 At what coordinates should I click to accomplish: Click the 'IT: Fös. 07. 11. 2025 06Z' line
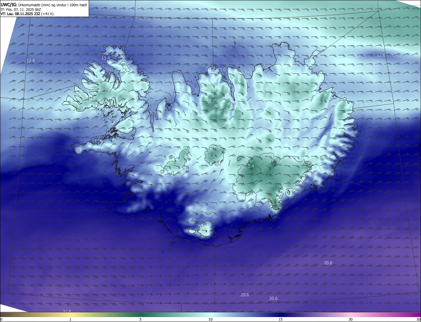click(x=21, y=9)
